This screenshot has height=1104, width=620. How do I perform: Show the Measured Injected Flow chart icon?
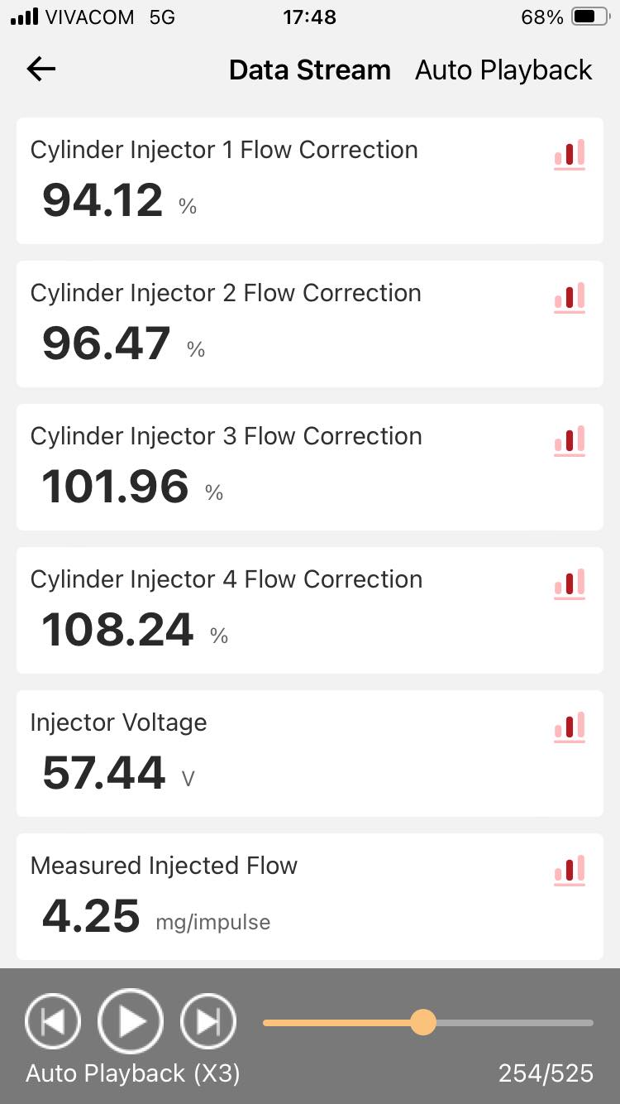tap(570, 871)
